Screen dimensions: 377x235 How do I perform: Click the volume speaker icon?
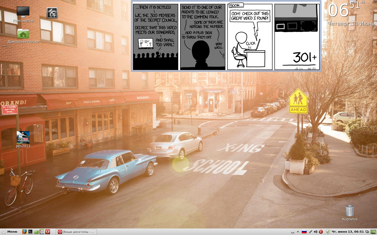315,232
